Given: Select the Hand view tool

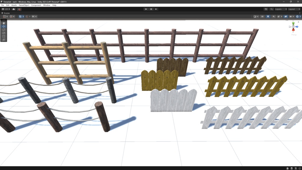Looking at the screenshot, I should (4, 23).
